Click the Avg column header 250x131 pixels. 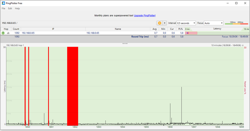pyautogui.click(x=155, y=29)
